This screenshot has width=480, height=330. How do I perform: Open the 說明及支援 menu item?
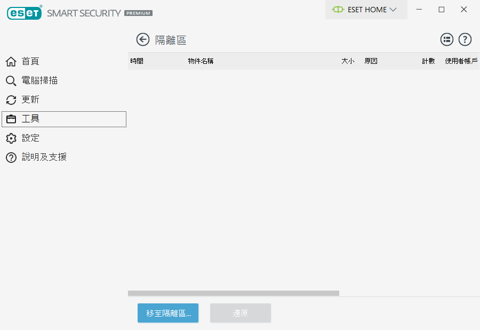coord(64,158)
